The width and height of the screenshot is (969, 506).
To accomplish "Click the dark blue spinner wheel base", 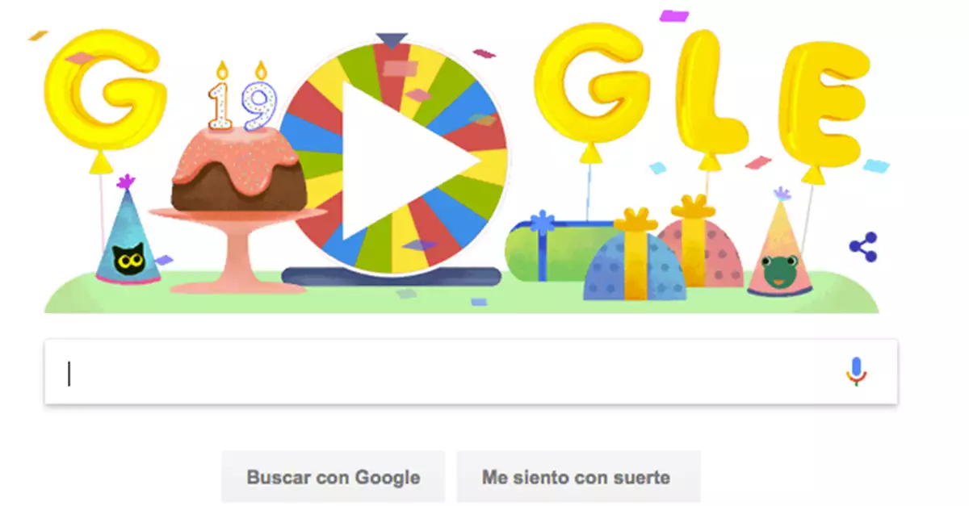I will point(391,276).
